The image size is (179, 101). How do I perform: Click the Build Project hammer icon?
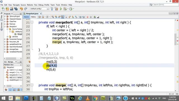tap(52, 9)
